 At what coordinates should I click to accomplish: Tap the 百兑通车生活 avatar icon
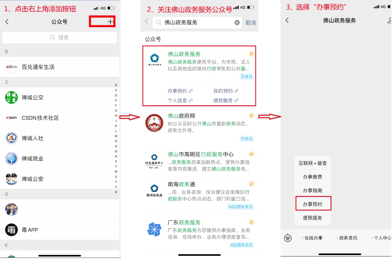[11, 67]
